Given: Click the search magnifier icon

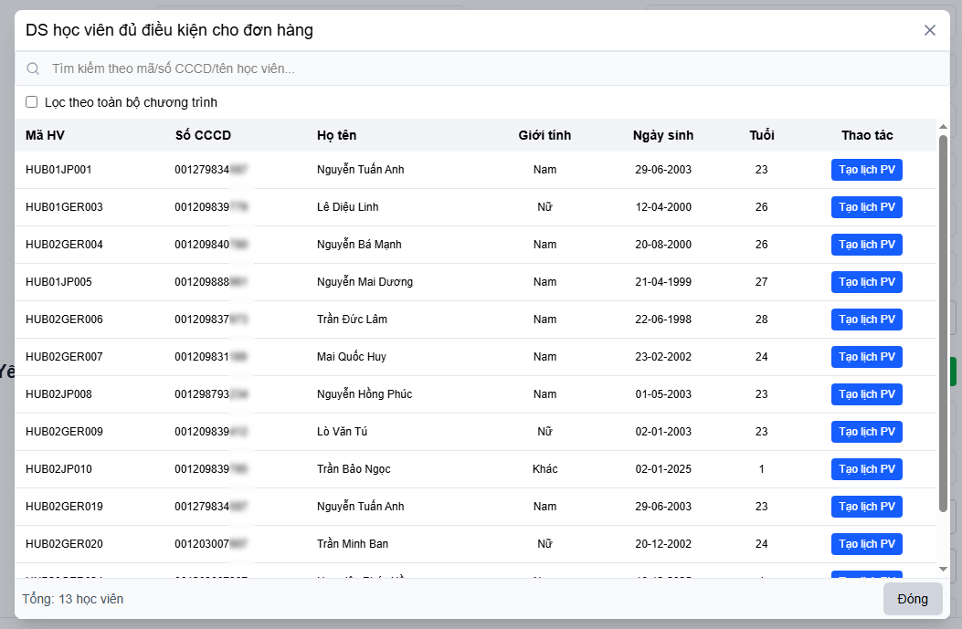Looking at the screenshot, I should [x=33, y=68].
